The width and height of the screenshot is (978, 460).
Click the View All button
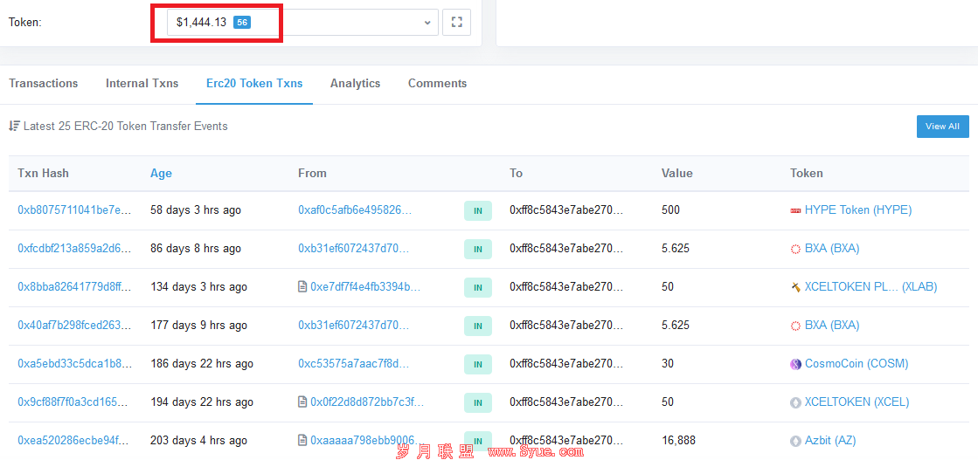tap(942, 127)
